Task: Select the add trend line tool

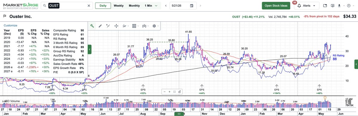Action: [x=108, y=26]
